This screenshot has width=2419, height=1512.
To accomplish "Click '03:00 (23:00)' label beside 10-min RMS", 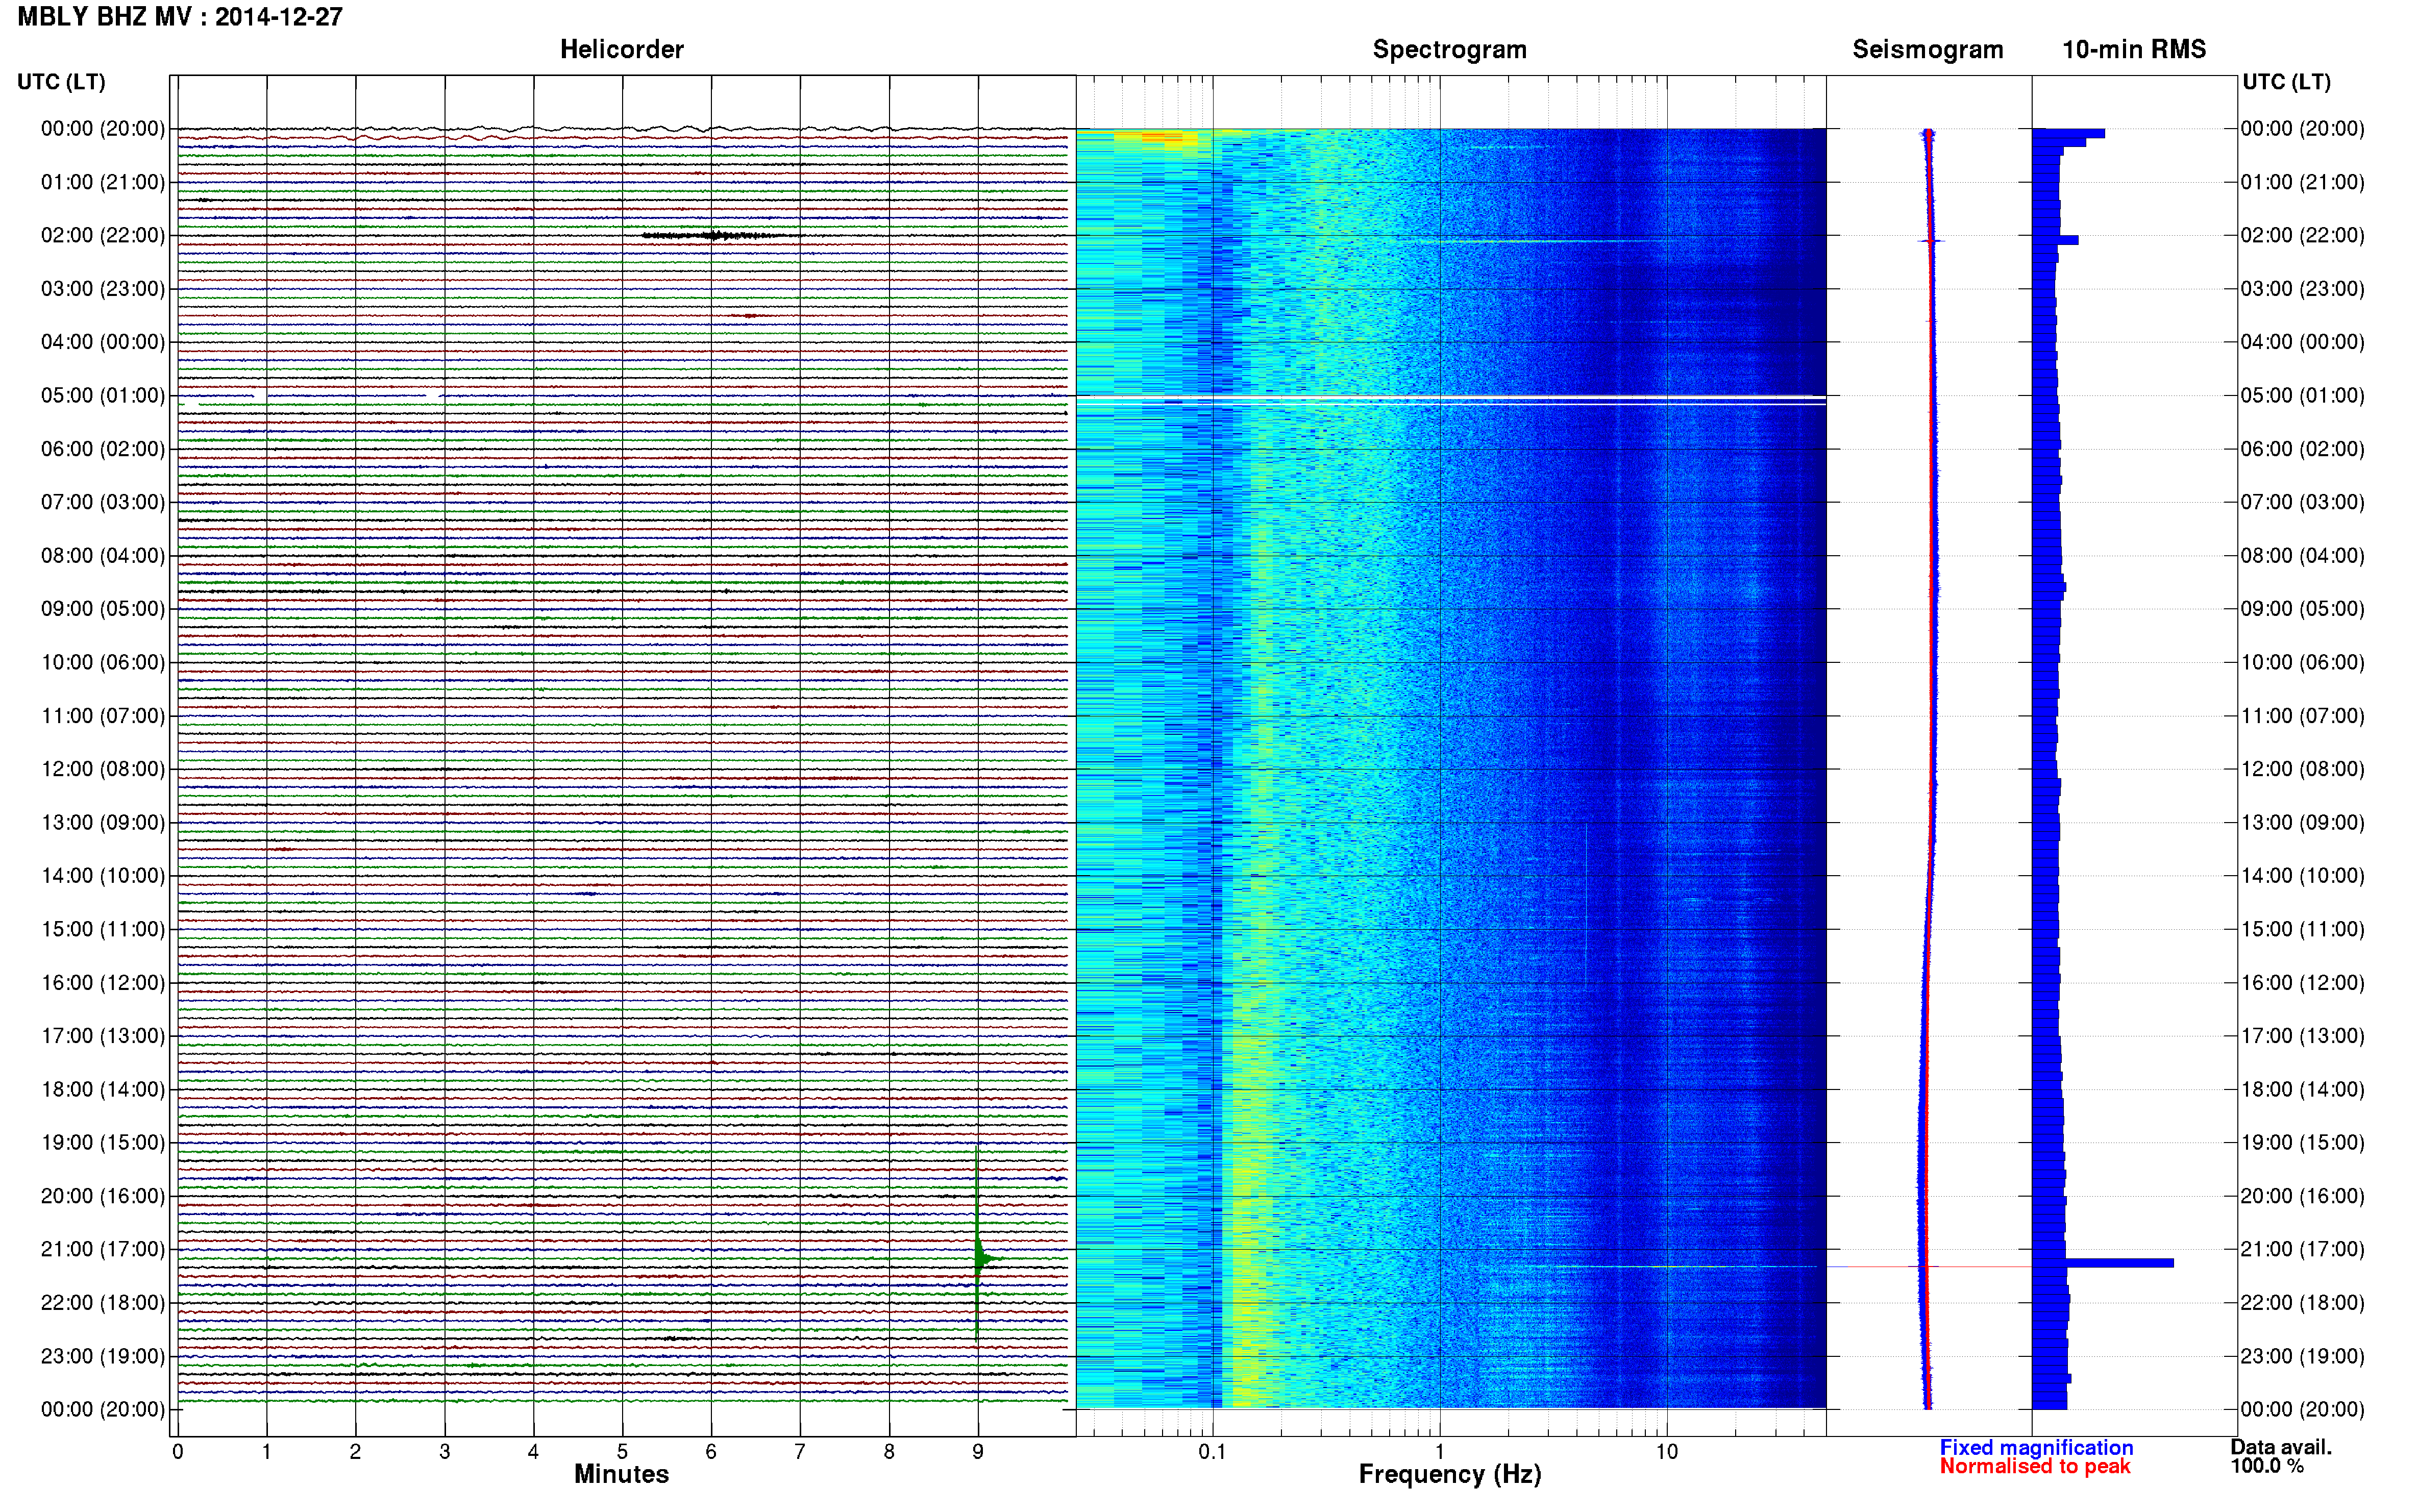I will click(x=2302, y=289).
